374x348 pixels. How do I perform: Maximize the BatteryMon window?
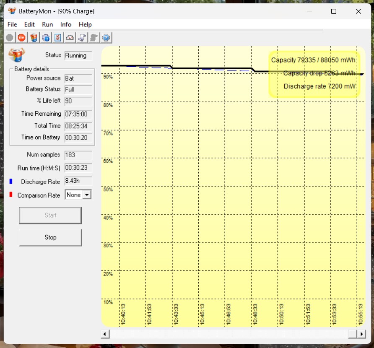[334, 11]
